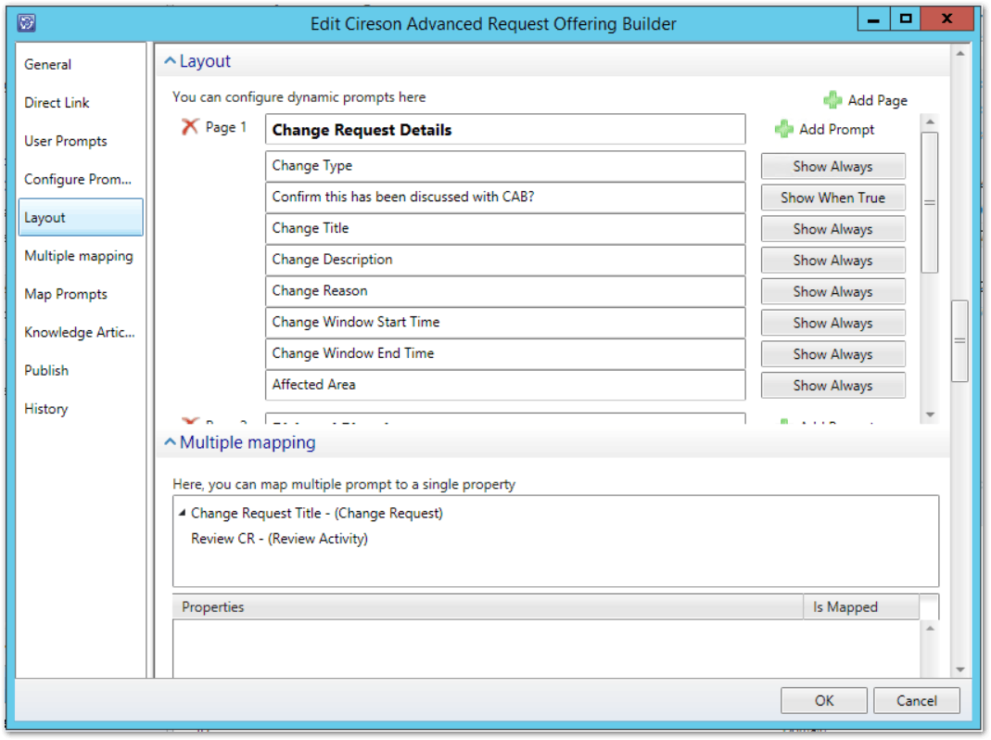Toggle Show Always for Change Window Start Time
991x740 pixels.
click(833, 323)
